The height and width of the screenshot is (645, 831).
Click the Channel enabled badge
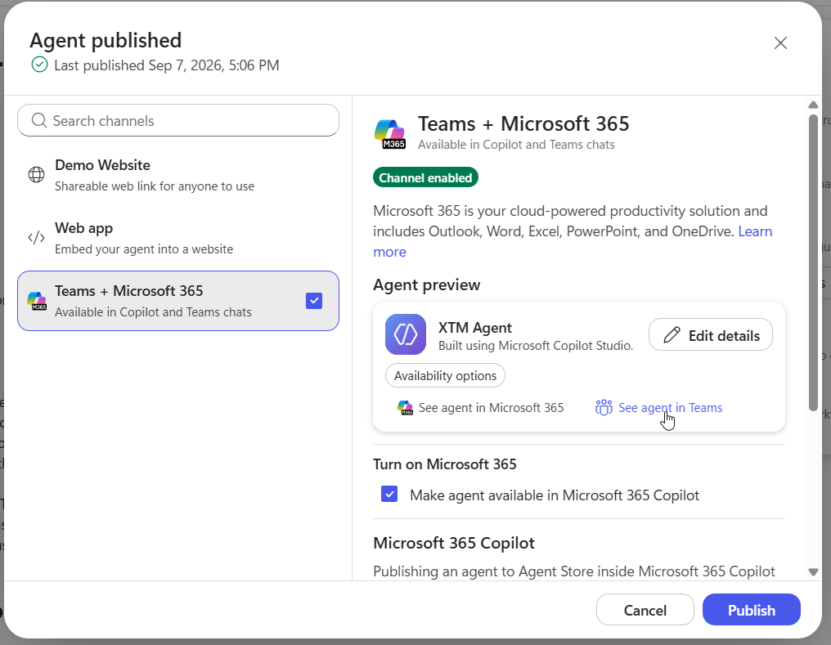(x=425, y=177)
